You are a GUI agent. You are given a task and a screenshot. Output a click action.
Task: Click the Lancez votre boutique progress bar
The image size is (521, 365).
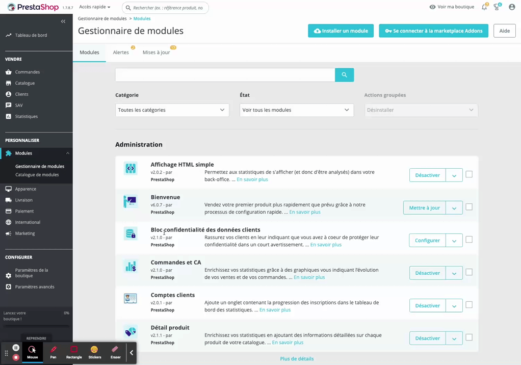36,326
